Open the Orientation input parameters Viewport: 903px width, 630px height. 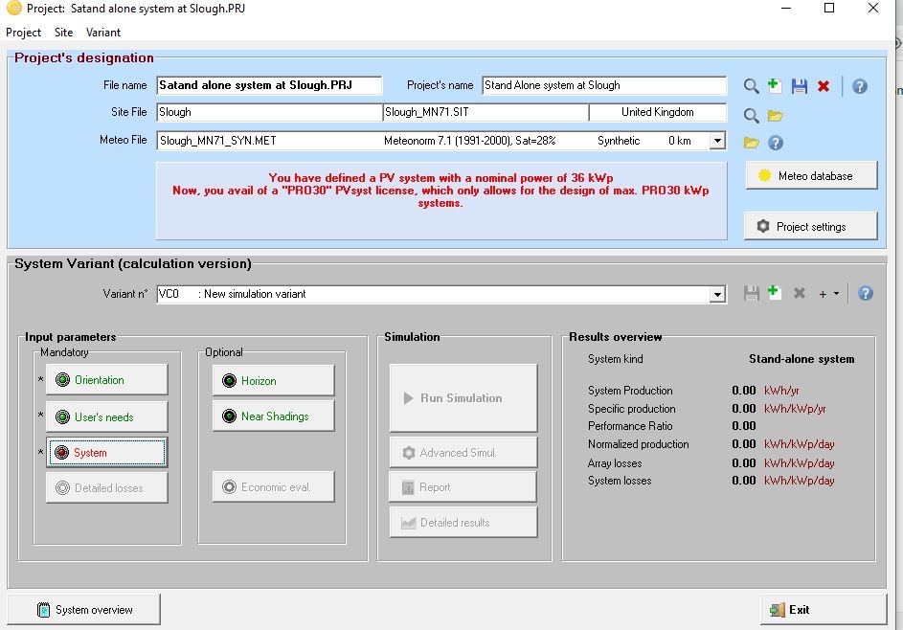coord(107,379)
